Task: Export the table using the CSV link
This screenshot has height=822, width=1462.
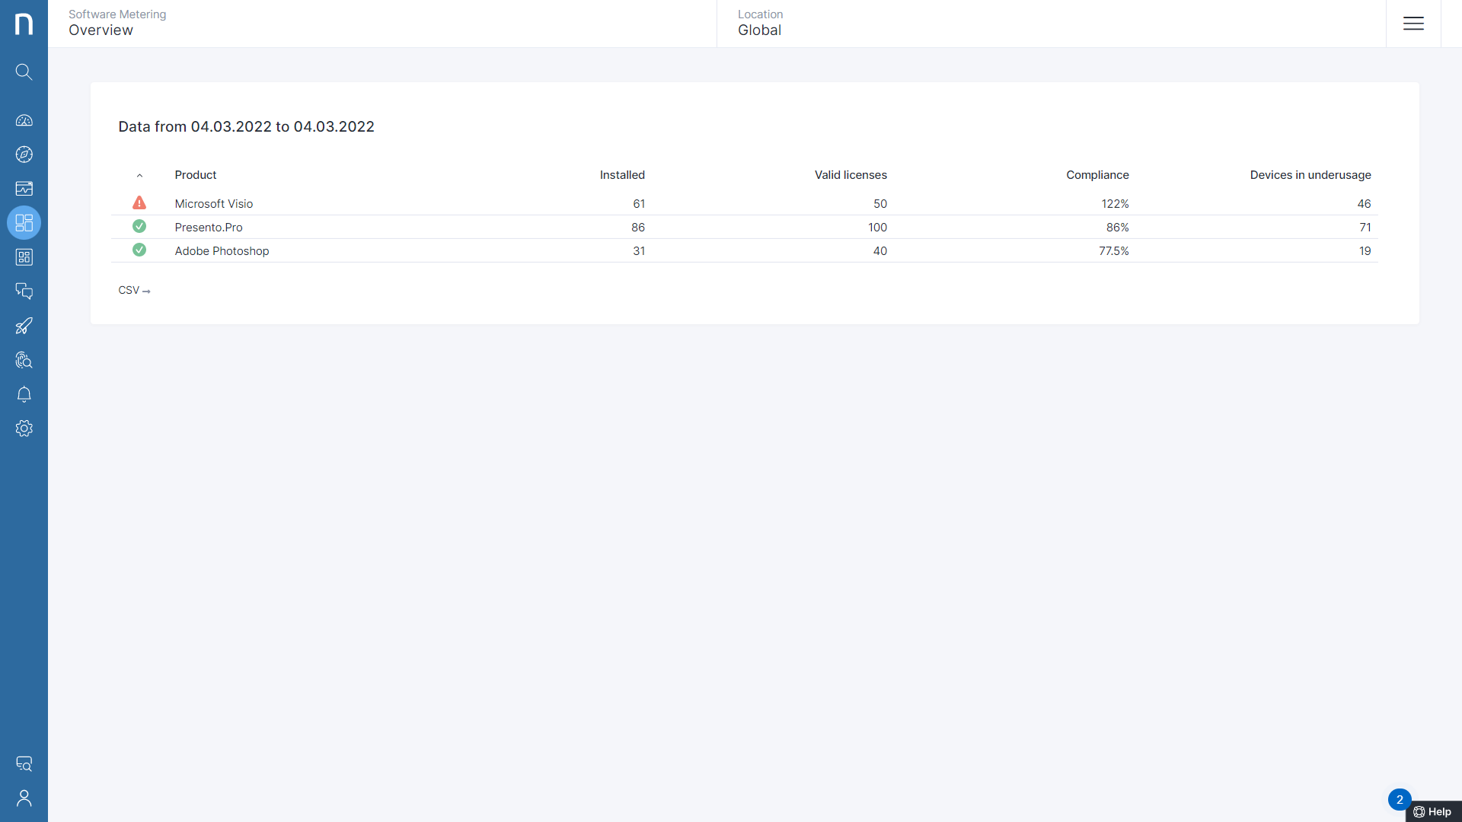Action: [x=134, y=290]
